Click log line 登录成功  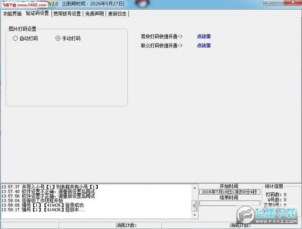(x=43, y=205)
